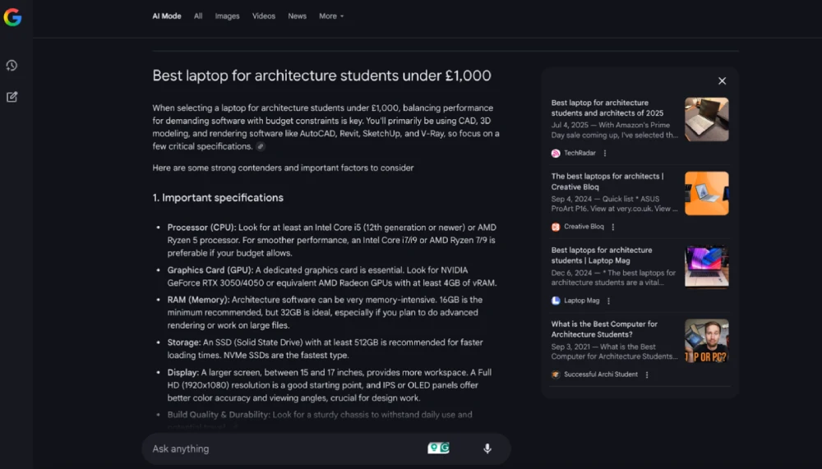This screenshot has width=822, height=469.
Task: Open 'Best laptops for architecture students' Laptop Mag link
Action: point(602,255)
